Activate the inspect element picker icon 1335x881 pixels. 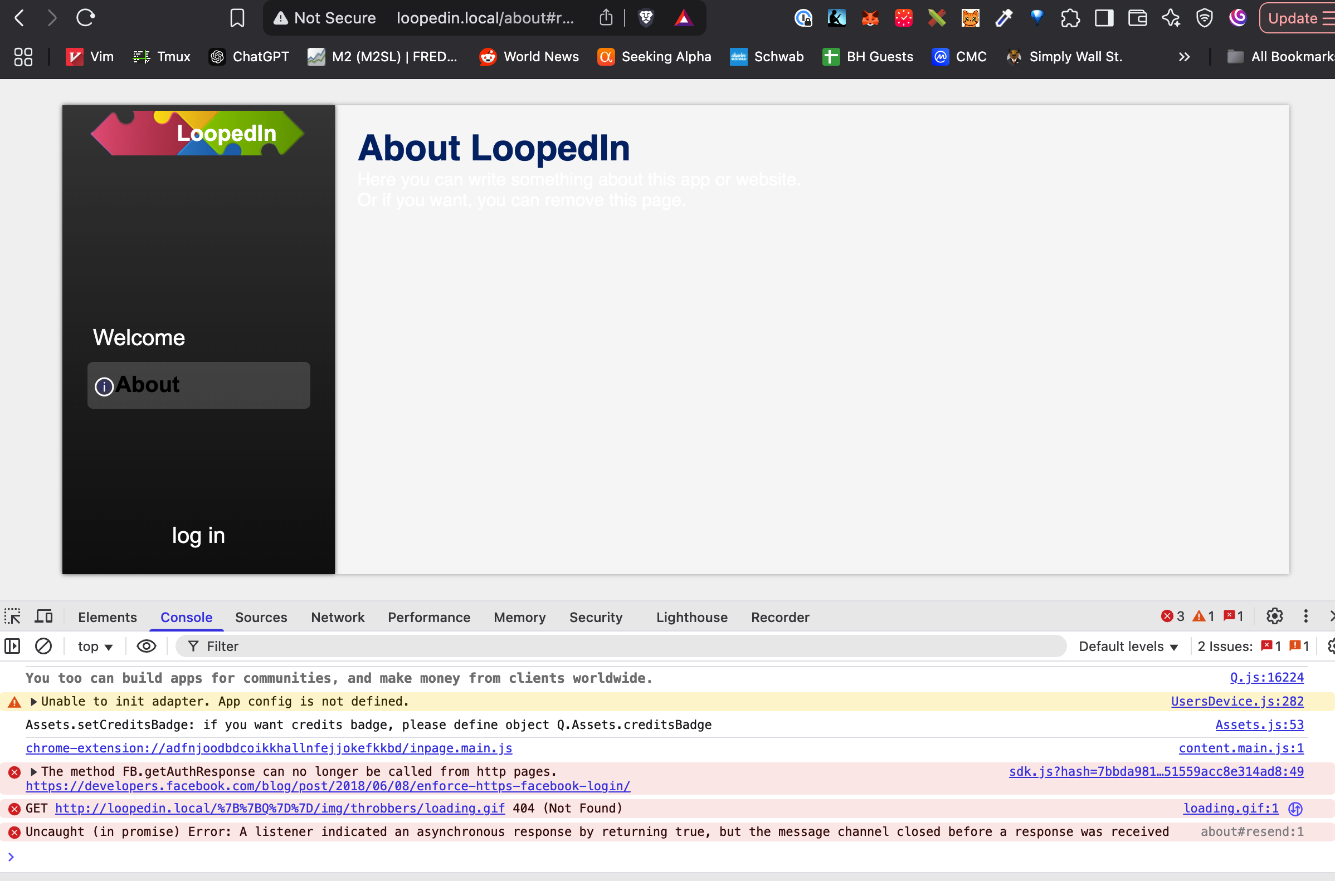12,617
